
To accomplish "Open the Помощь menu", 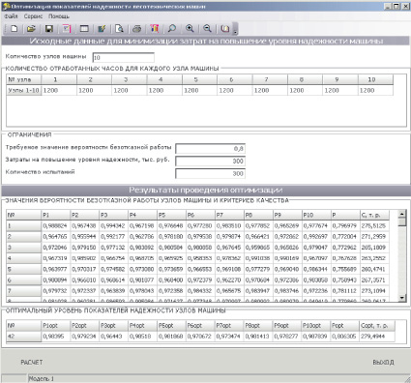I will 59,16.
